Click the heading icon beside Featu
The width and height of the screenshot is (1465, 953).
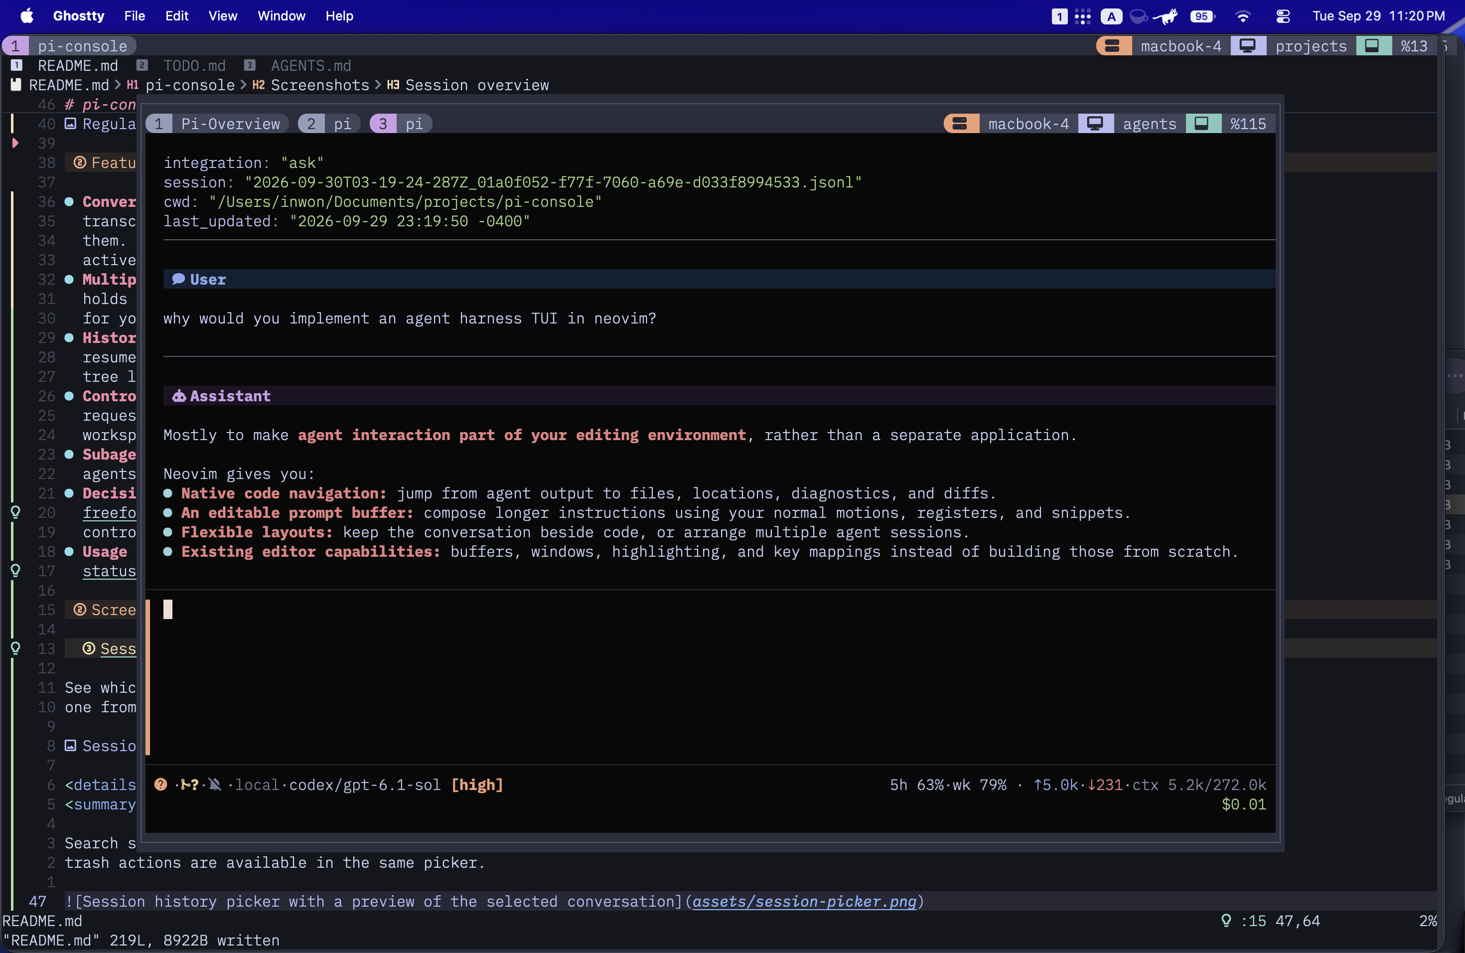(x=79, y=162)
